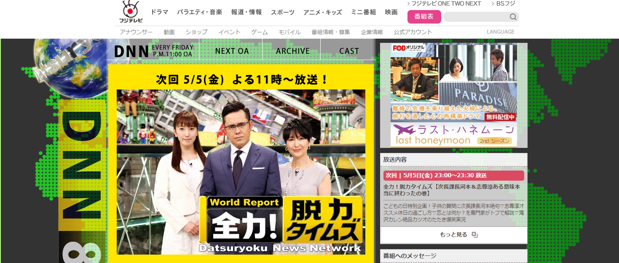
Task: Click the episode description starting こどもの日特別企画
Action: [454, 213]
